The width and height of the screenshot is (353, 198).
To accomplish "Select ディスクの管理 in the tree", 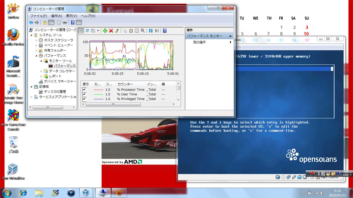I will [x=55, y=92].
